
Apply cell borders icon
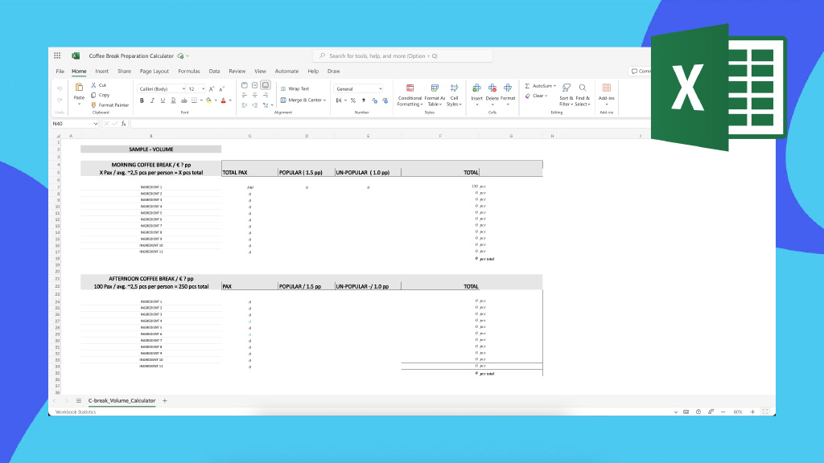click(195, 100)
